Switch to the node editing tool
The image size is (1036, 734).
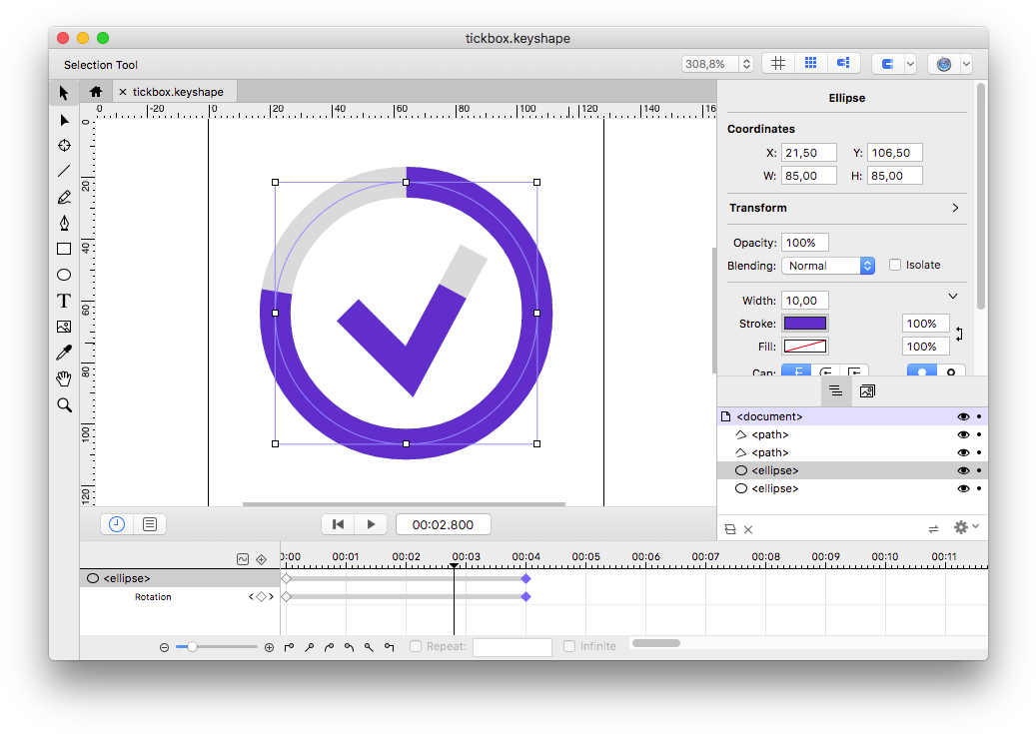63,120
